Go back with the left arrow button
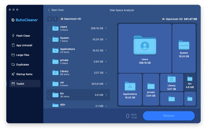This screenshot has height=131, width=207. (x=50, y=19)
